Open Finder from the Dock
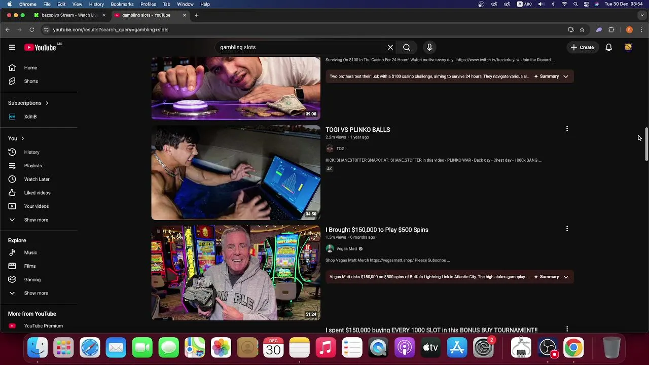 point(38,348)
